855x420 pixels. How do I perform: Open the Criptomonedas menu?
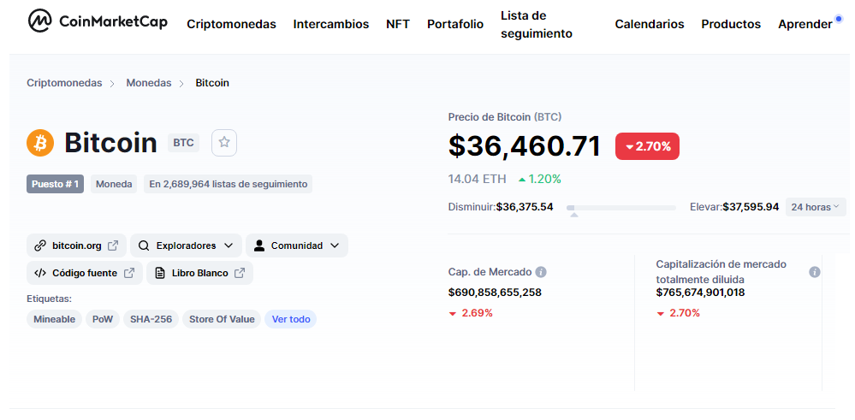[231, 24]
